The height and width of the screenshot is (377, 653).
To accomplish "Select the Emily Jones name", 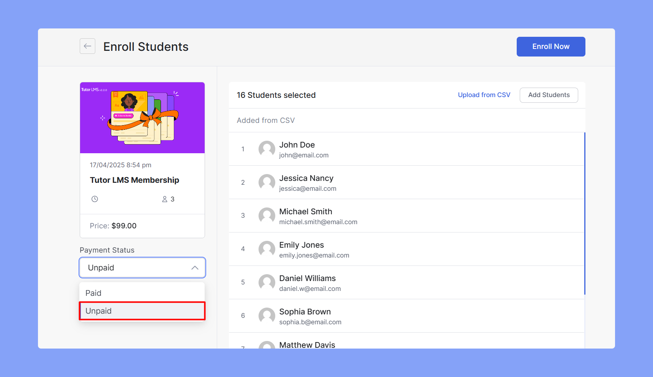I will coord(301,245).
